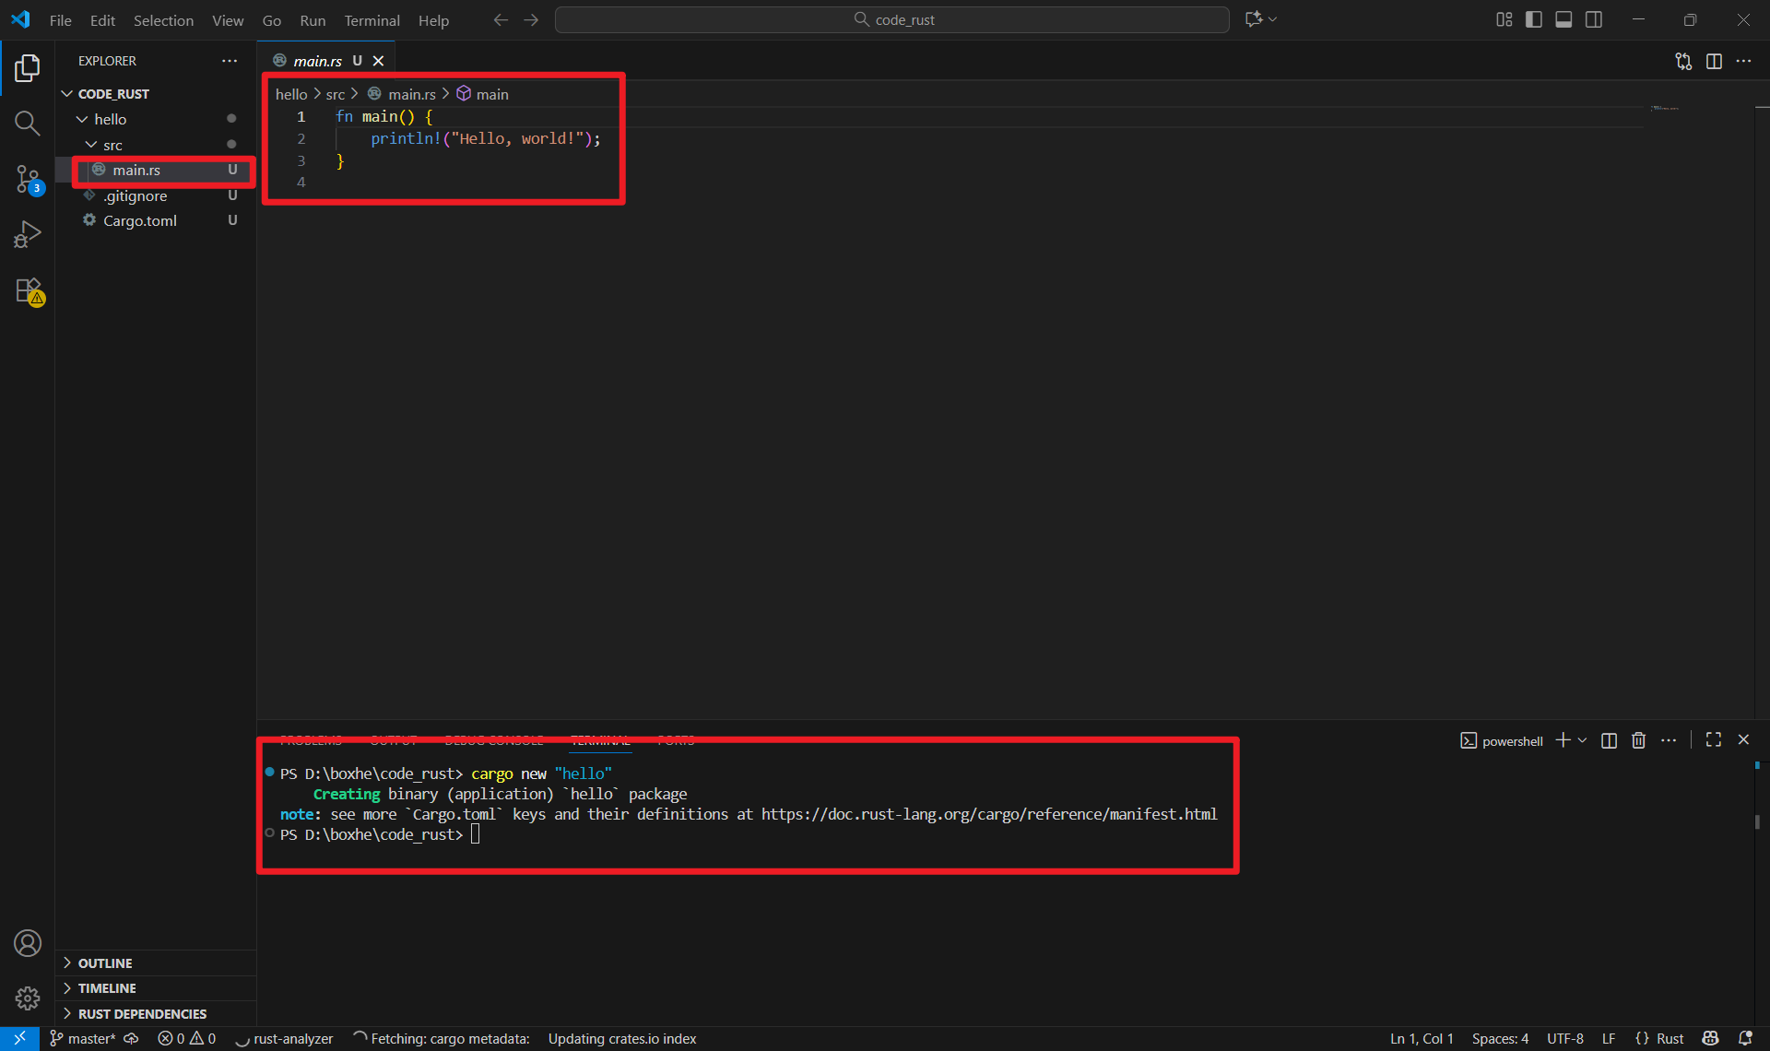The image size is (1770, 1051).
Task: Click the code_rust command center search box
Action: 891,19
